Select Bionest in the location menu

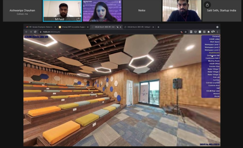click(216, 94)
